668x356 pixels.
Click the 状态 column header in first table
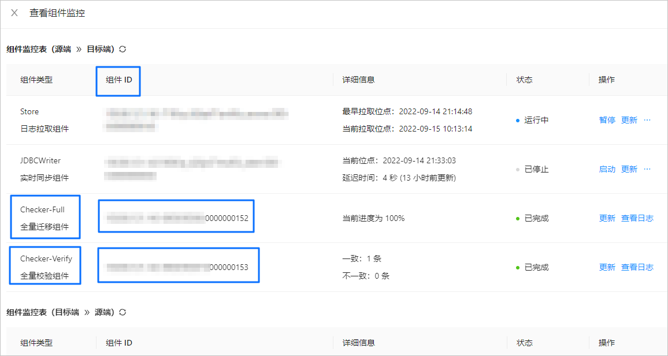pos(524,80)
